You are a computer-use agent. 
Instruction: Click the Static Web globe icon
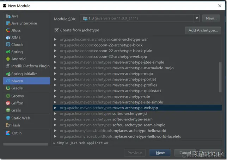(8, 118)
